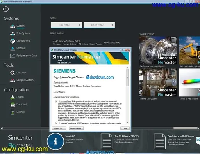Open the Component cube icon
This screenshot has height=154, width=200.
click(x=12, y=41)
